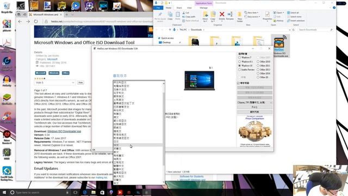Select the Insider Preview radio button
Screen dimensions: 348x196
click(x=239, y=70)
